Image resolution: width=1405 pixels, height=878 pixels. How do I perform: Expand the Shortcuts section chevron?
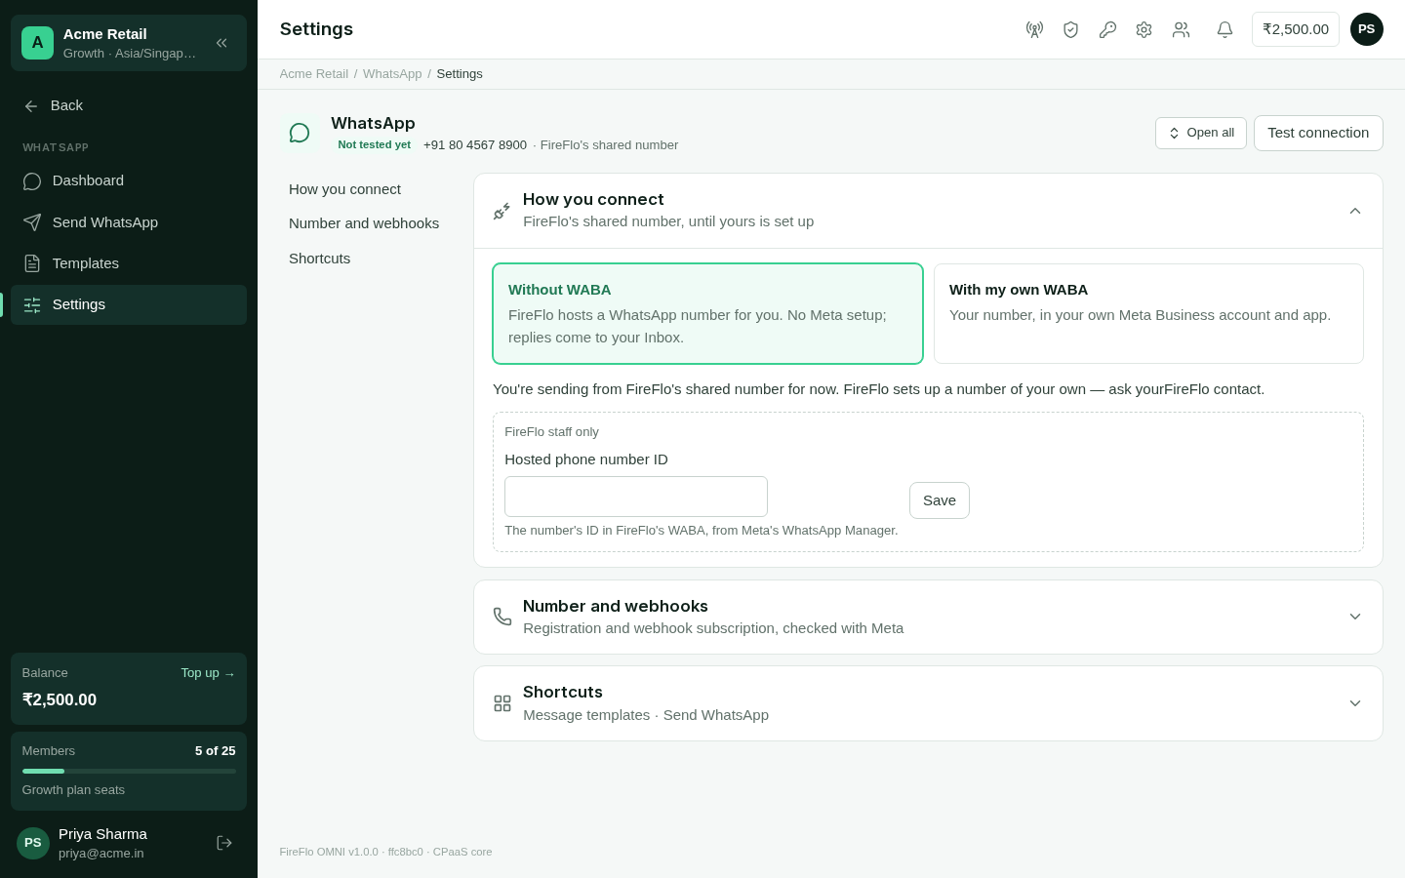pos(1355,703)
